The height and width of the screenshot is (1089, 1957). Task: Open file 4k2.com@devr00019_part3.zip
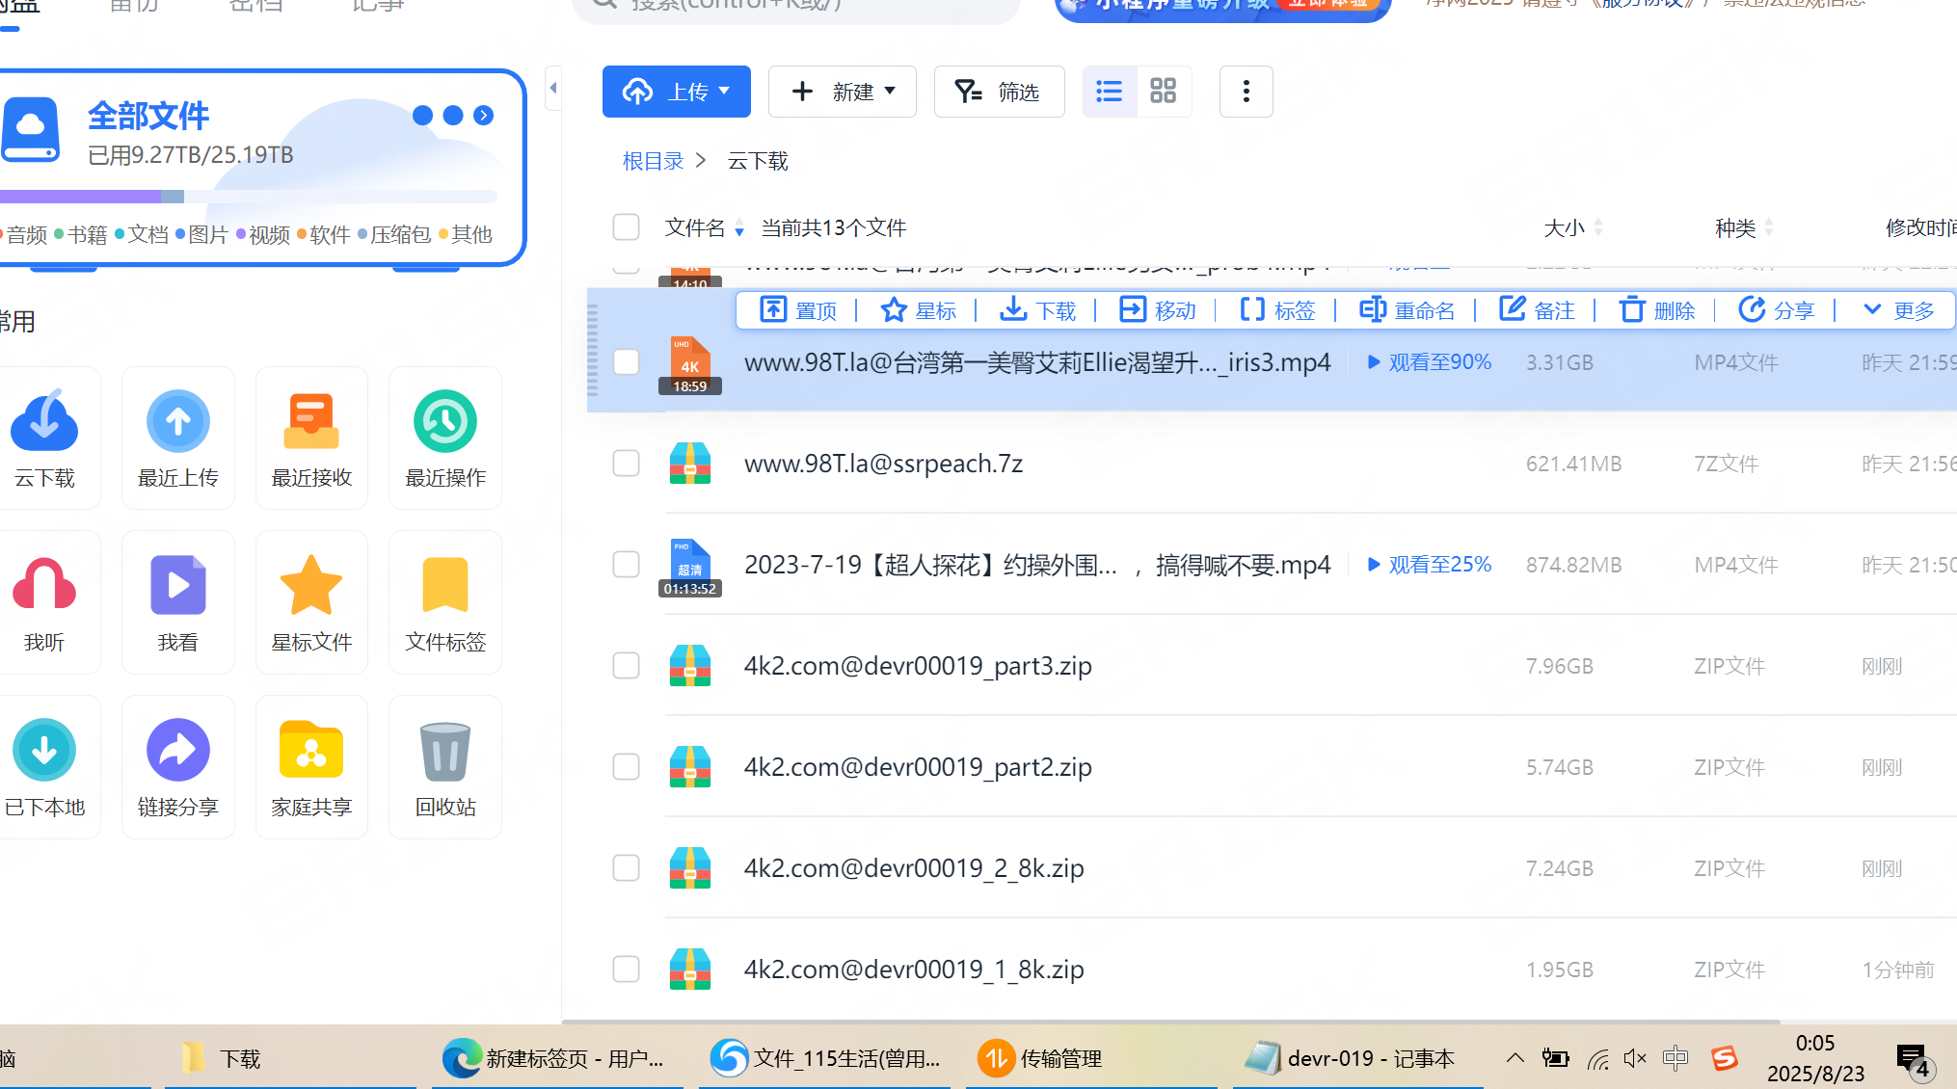click(918, 666)
